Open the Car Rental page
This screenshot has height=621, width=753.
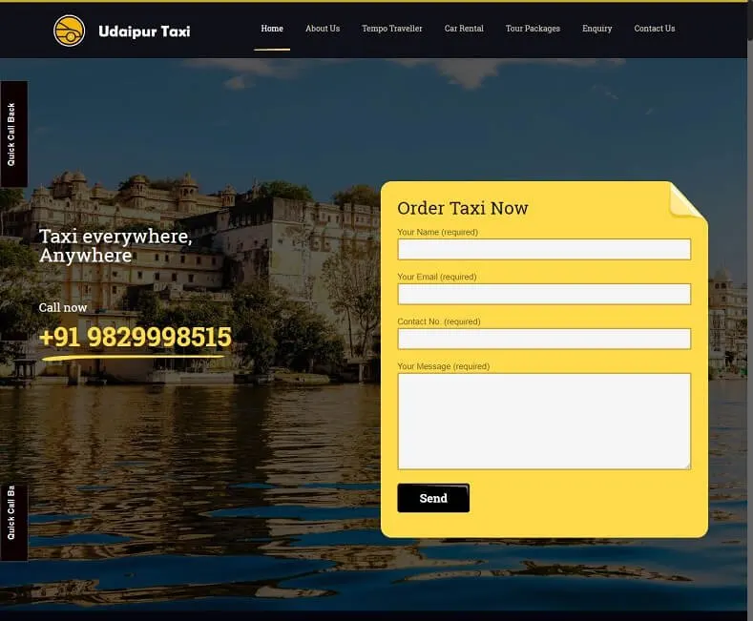tap(464, 29)
